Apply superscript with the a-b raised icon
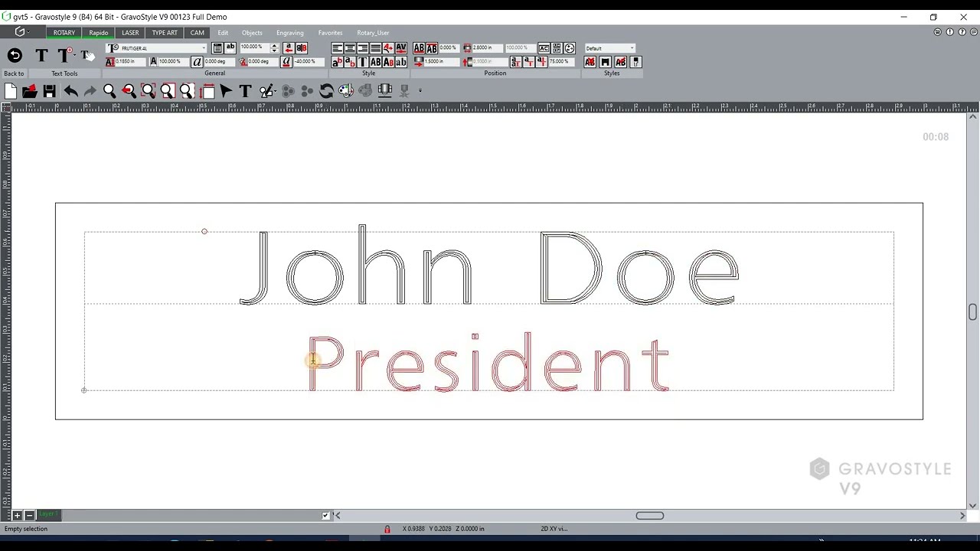Image resolution: width=980 pixels, height=551 pixels. [x=338, y=62]
